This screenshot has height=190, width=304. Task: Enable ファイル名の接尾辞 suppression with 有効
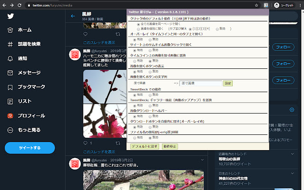[x=134, y=138]
